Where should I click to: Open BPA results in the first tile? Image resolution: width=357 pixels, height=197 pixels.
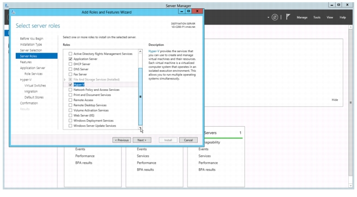[84, 163]
